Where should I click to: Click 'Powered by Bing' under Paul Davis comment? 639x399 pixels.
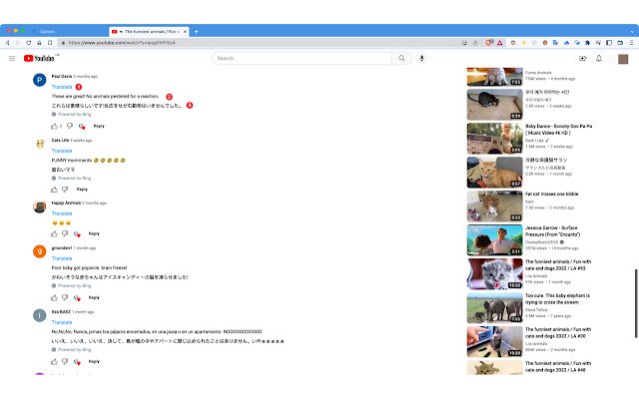coord(74,115)
